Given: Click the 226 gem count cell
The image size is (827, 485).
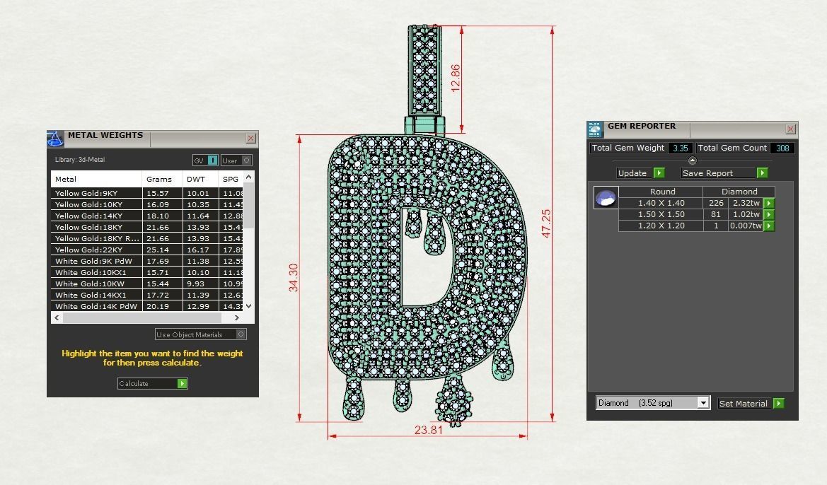Looking at the screenshot, I should click(x=716, y=203).
